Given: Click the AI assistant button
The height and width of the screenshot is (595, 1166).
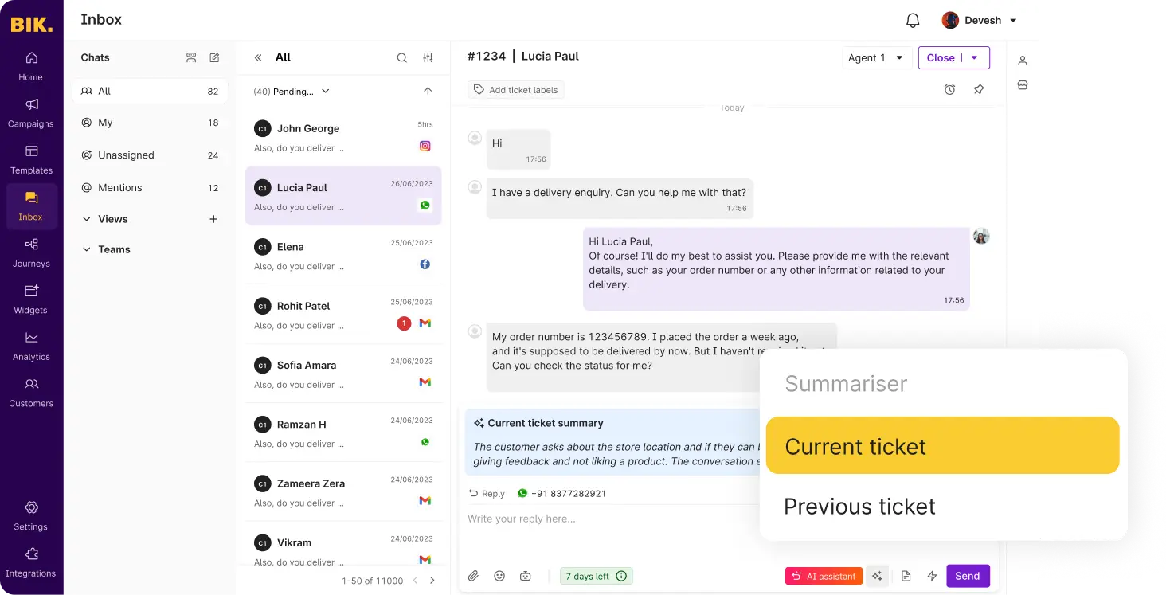Looking at the screenshot, I should (x=824, y=576).
